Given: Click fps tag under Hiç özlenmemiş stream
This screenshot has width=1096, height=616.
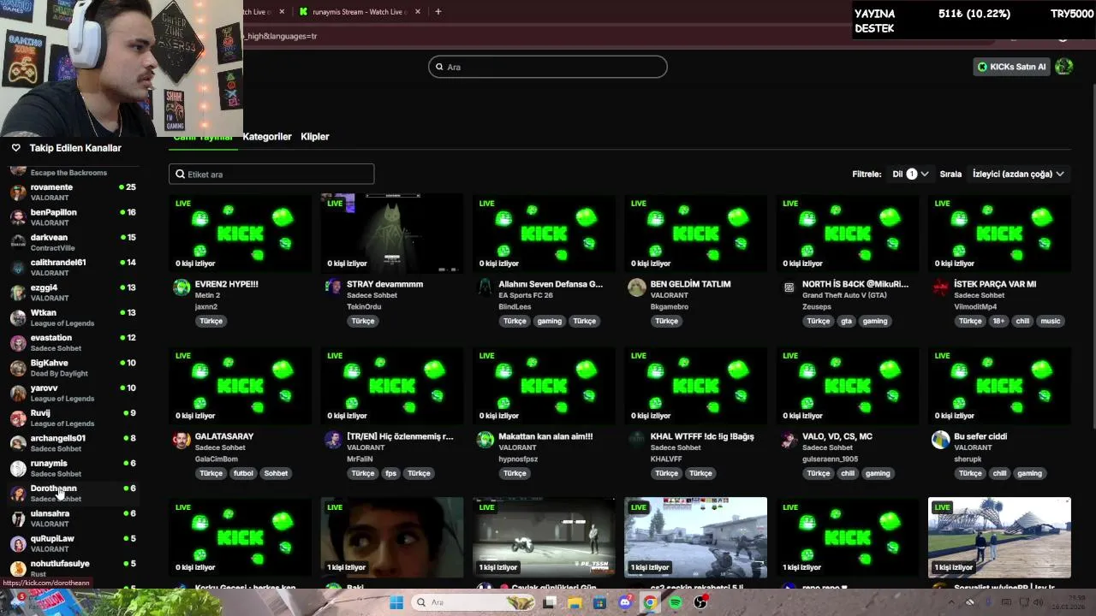Looking at the screenshot, I should pos(390,473).
